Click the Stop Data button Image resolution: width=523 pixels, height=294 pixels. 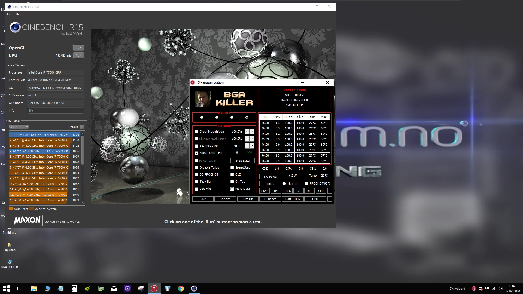(242, 161)
